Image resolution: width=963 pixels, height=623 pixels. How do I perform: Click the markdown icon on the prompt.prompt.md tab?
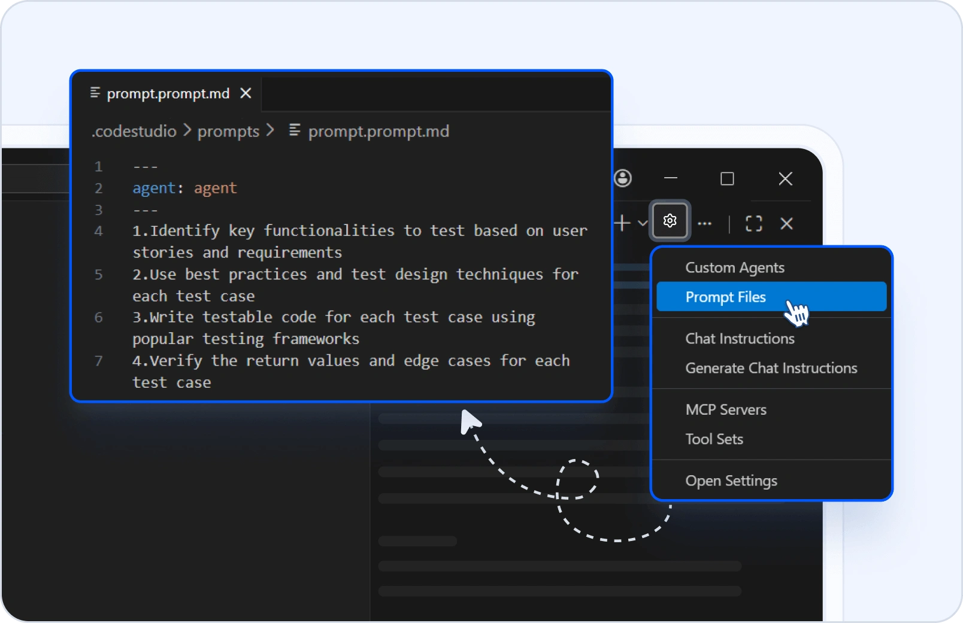(x=95, y=93)
